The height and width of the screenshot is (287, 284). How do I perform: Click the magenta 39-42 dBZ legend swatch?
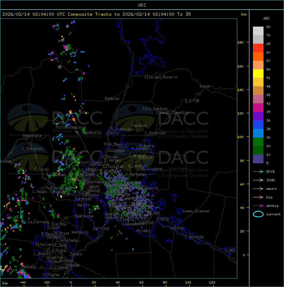click(258, 108)
